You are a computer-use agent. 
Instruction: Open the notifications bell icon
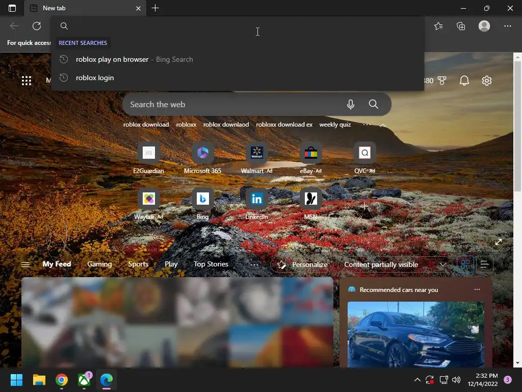coord(464,80)
